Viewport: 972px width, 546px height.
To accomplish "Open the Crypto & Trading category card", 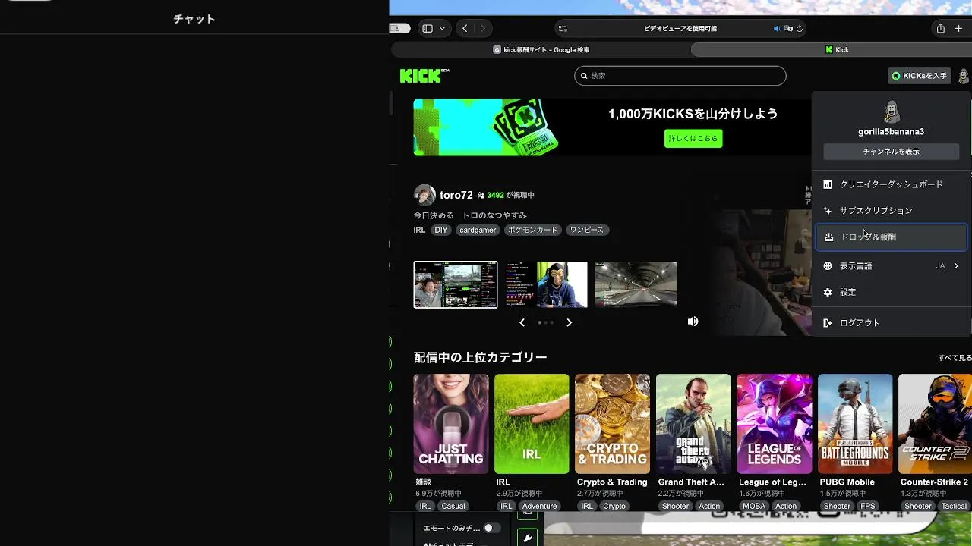I will tap(612, 424).
